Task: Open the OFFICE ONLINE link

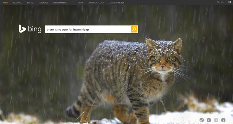Action: coord(116,2)
